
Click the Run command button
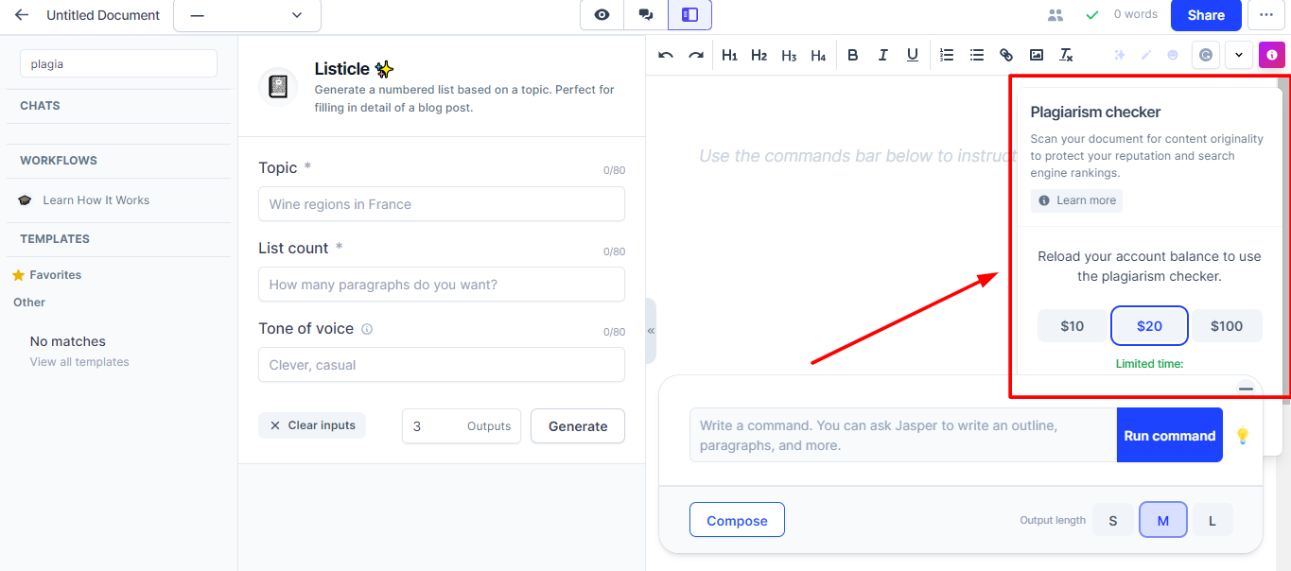1170,436
